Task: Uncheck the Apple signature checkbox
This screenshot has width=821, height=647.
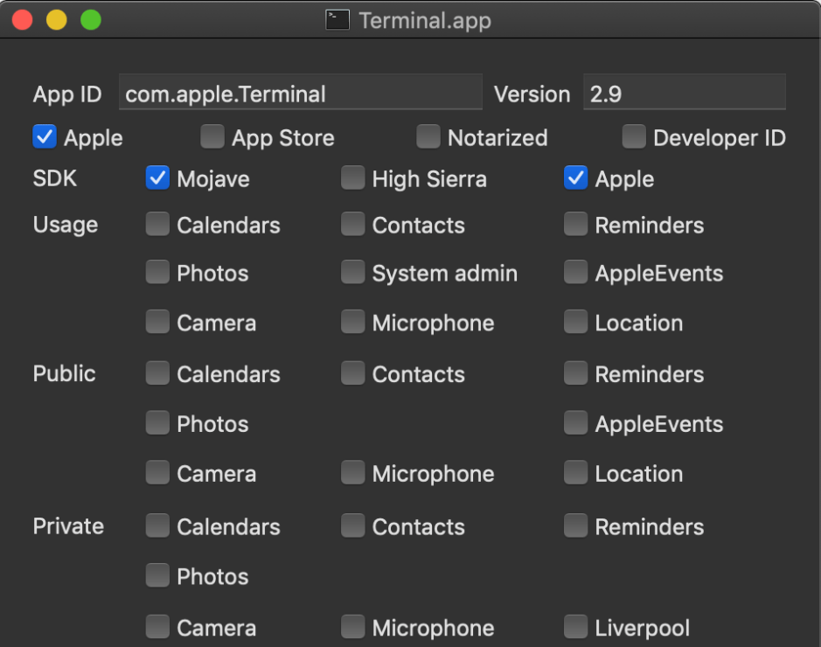Action: pos(45,137)
